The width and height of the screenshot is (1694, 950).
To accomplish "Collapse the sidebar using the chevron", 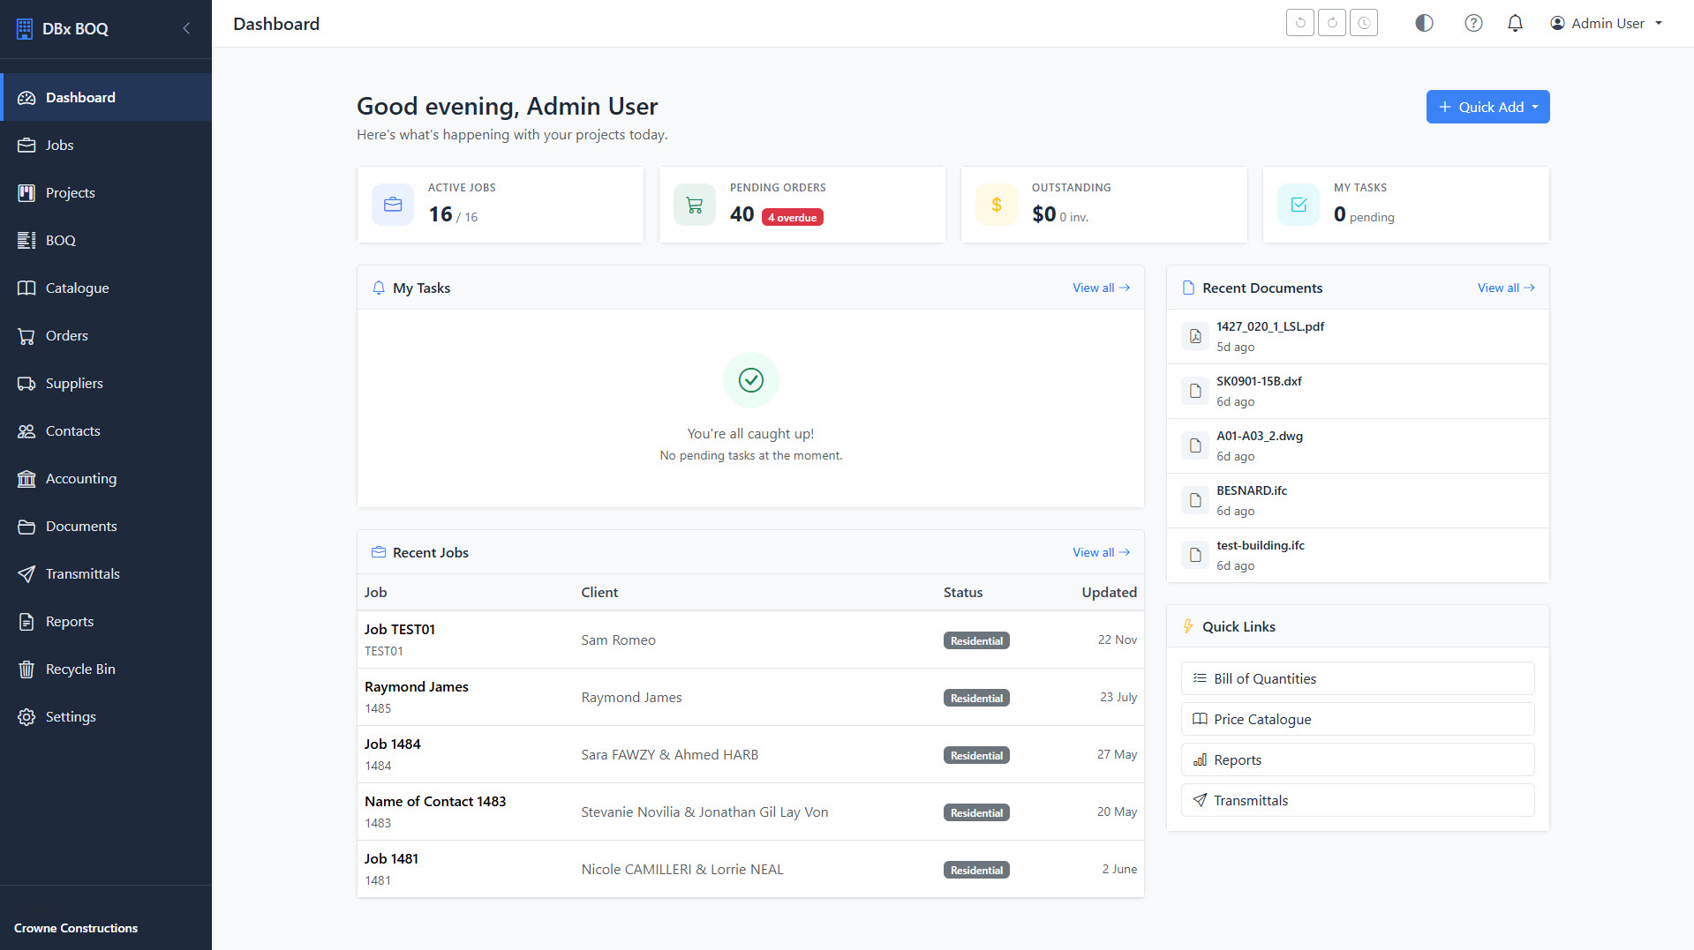I will (x=186, y=28).
